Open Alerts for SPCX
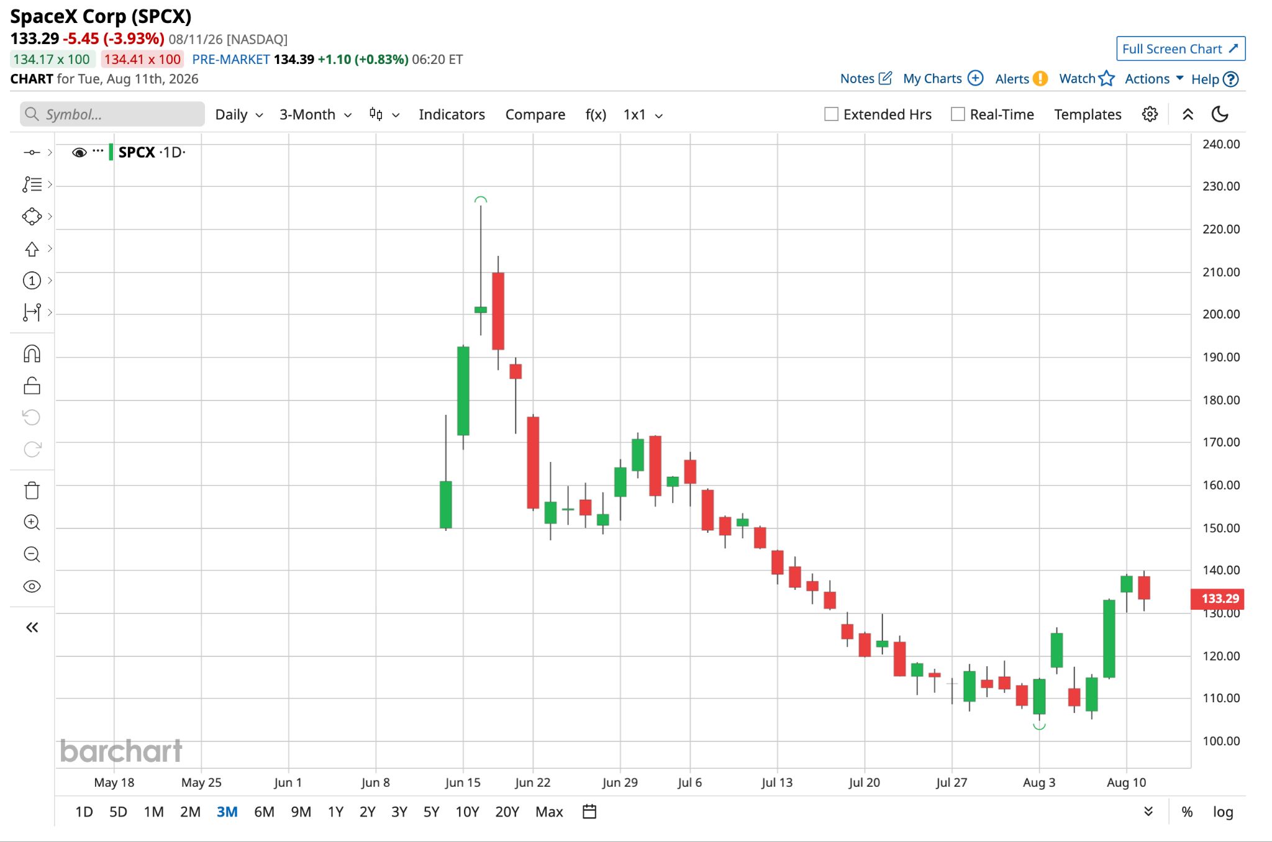1272x842 pixels. coord(1021,79)
